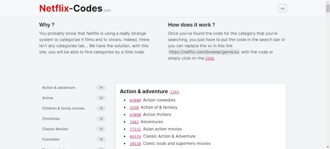Image resolution: width=330 pixels, height=149 pixels.
Task: Click the page vertical scrollbar thumb
Action: coord(328,8)
